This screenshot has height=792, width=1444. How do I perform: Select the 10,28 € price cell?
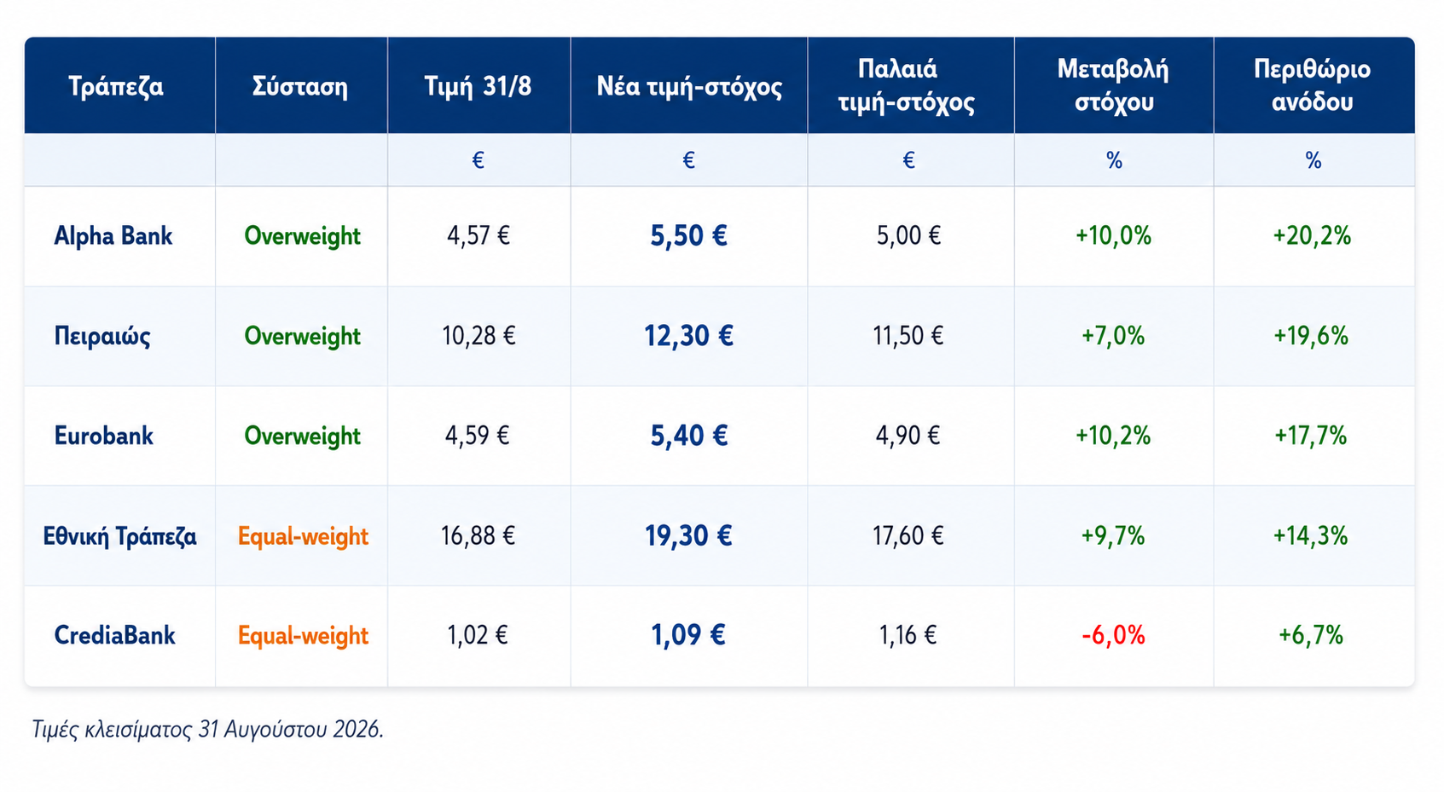click(478, 336)
